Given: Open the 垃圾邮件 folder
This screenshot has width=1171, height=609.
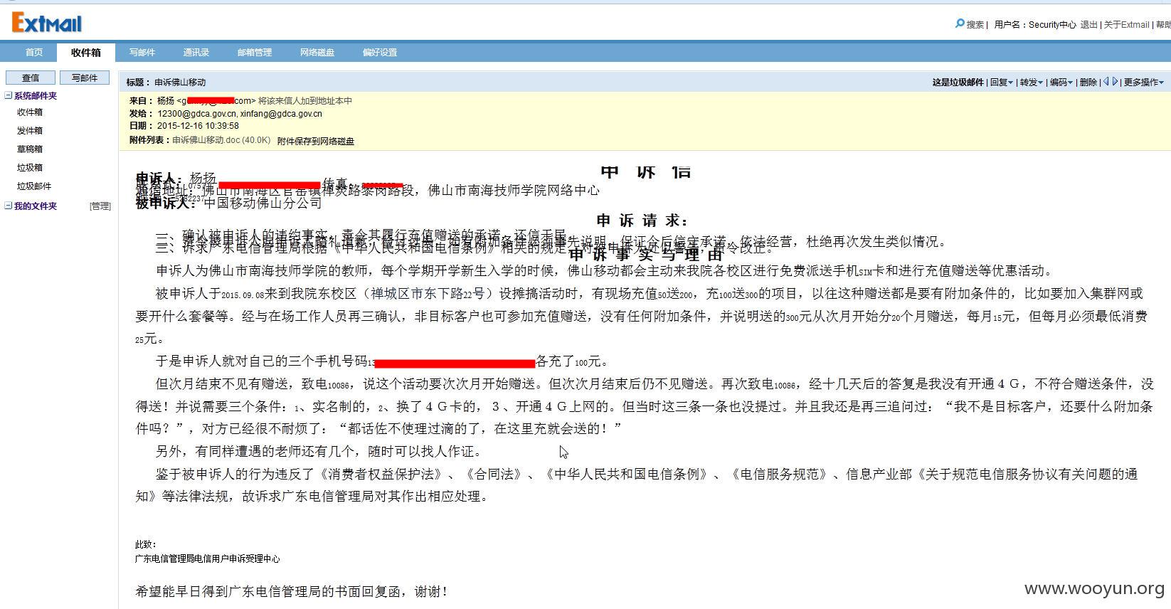Looking at the screenshot, I should point(34,186).
